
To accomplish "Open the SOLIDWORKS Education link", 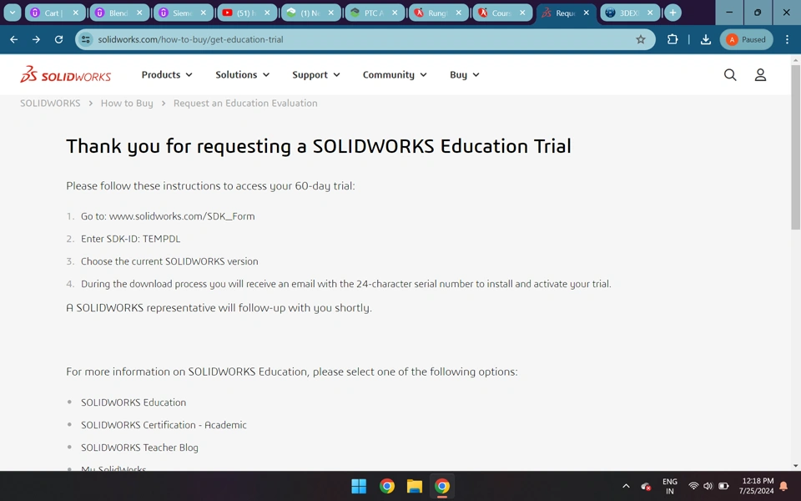I will click(133, 402).
